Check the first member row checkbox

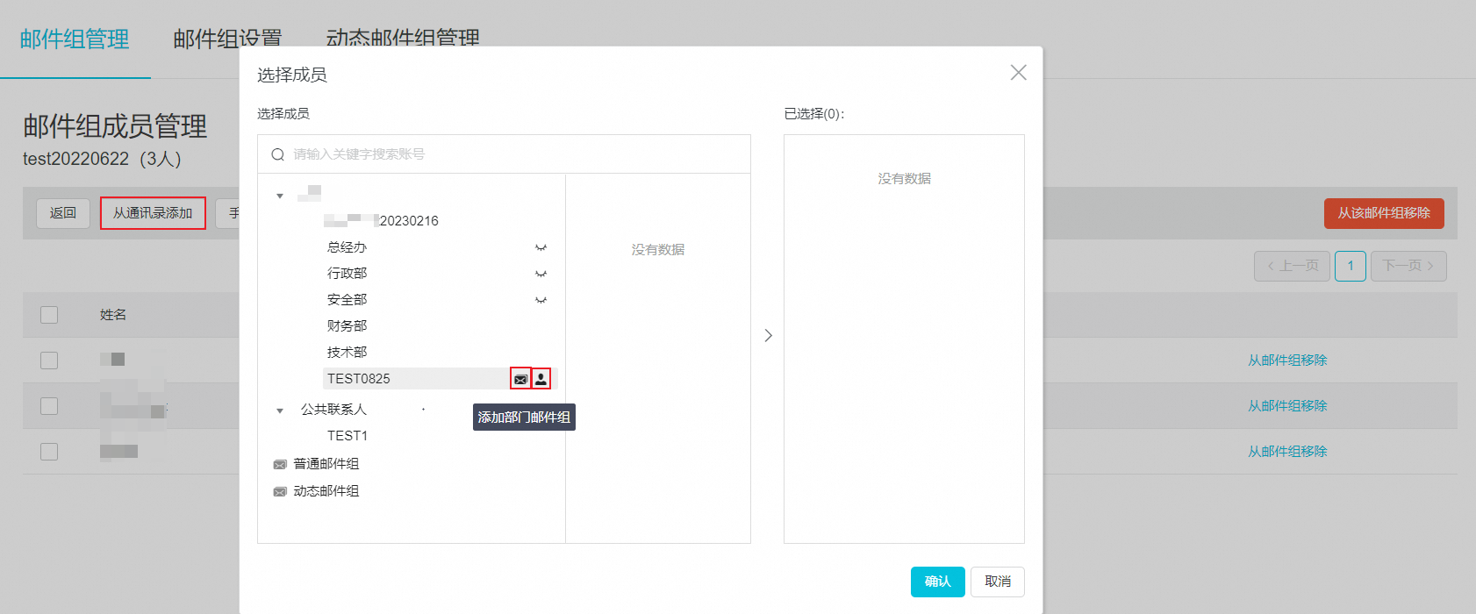(49, 361)
